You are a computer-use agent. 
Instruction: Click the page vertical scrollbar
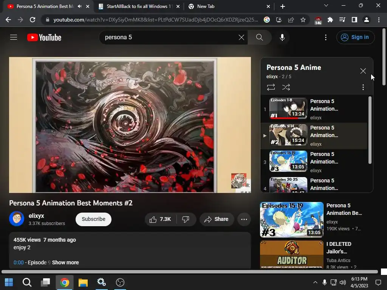point(384,57)
